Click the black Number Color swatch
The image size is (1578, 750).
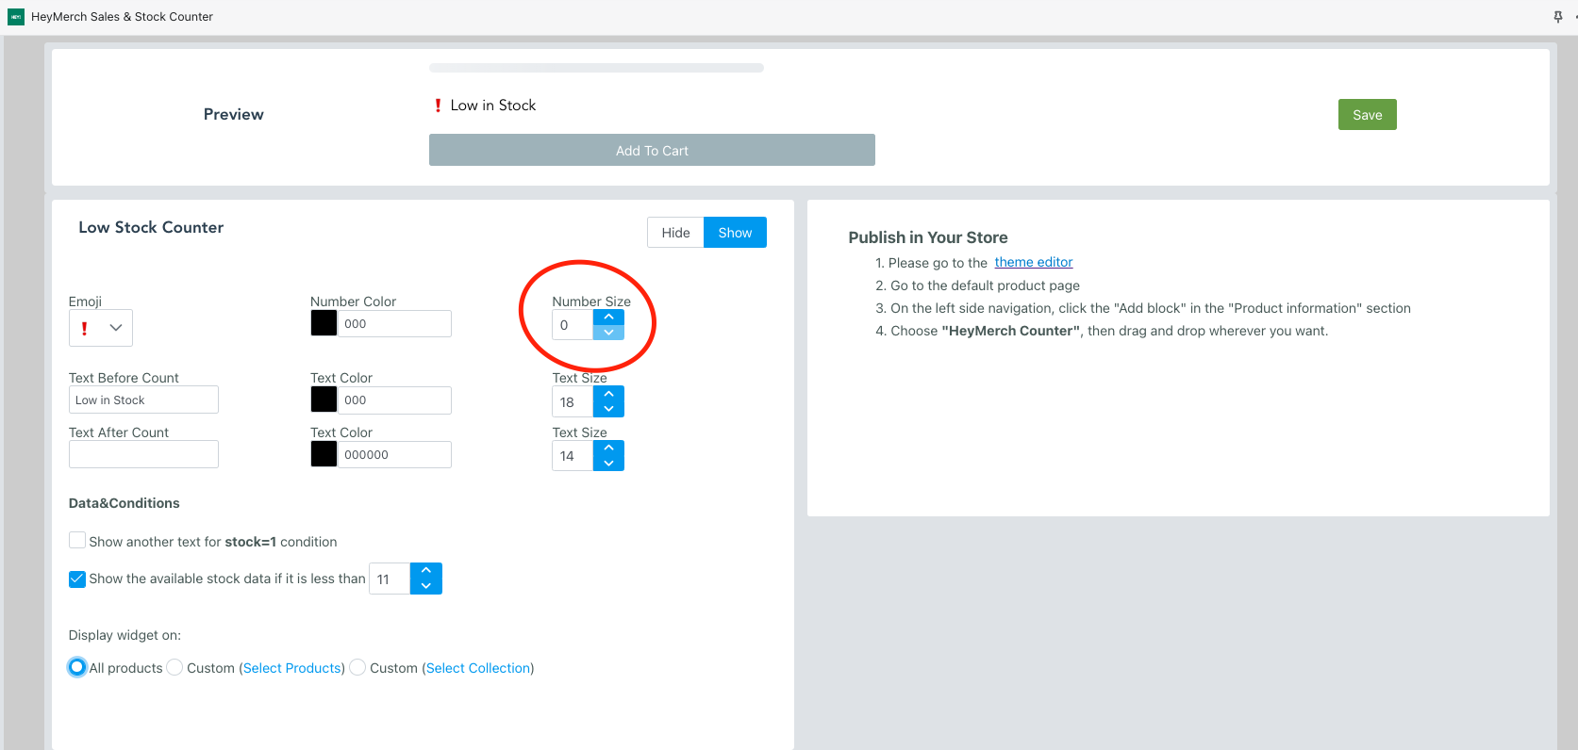(x=324, y=323)
